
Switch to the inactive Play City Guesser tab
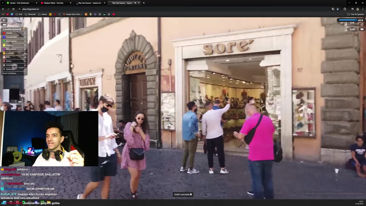tap(90, 3)
